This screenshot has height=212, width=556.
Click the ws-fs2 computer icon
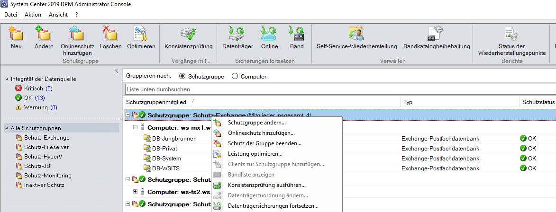pos(143,192)
